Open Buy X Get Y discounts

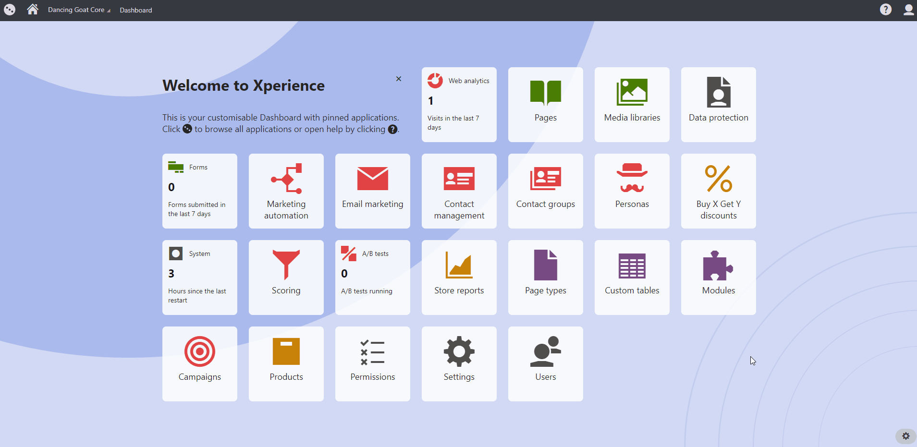(718, 191)
